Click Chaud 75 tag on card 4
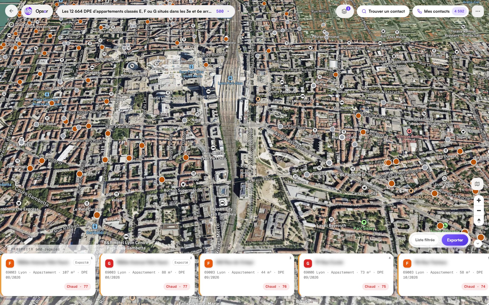Image resolution: width=489 pixels, height=305 pixels. click(x=375, y=286)
